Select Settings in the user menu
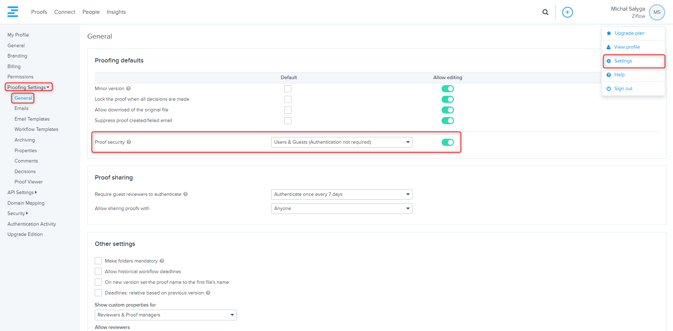 click(x=623, y=61)
